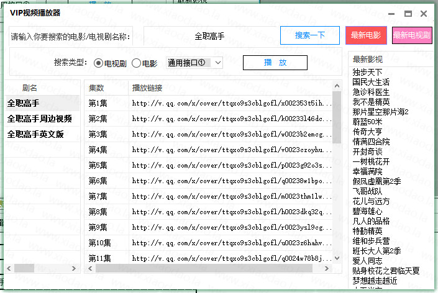Select 全职高手周边视频 in the series list
Image resolution: width=438 pixels, height=293 pixels.
40,119
